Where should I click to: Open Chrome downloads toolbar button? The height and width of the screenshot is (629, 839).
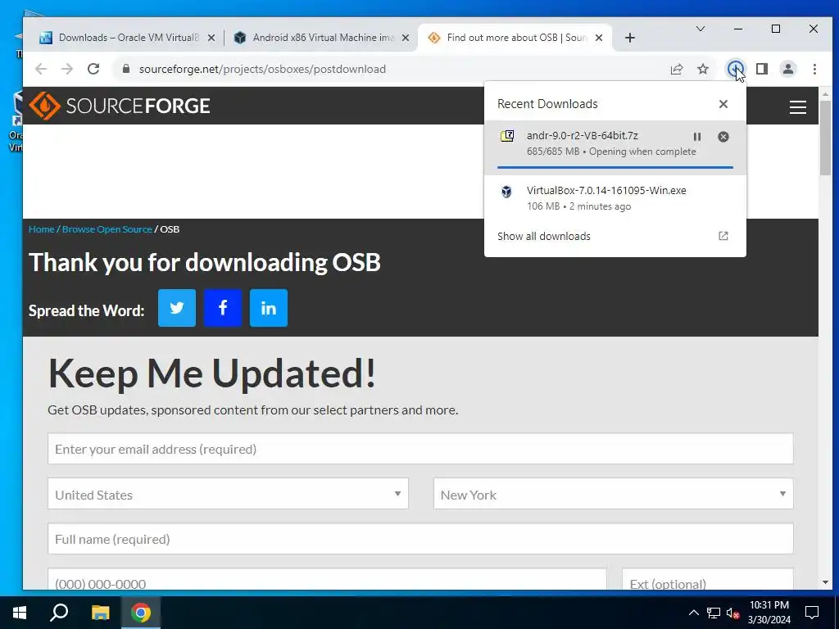click(735, 69)
